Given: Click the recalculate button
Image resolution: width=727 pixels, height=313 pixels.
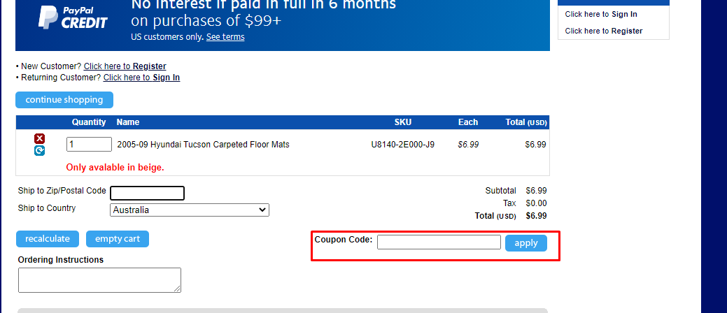Looking at the screenshot, I should point(48,239).
